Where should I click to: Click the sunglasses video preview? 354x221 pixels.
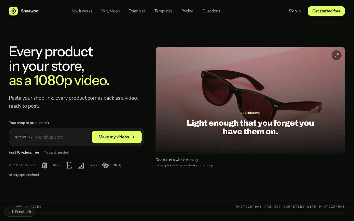(250, 100)
